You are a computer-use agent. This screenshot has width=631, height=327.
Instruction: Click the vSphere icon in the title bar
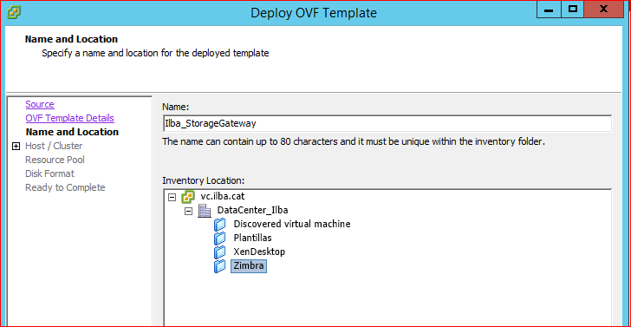click(15, 12)
